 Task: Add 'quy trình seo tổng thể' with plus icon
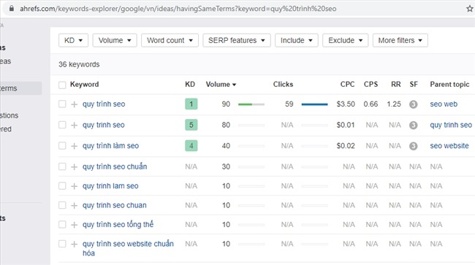pyautogui.click(x=75, y=225)
